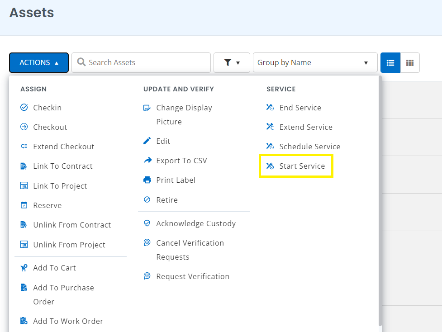Screen dimensions: 442x332
Task: Click the Acknowledge Custody shield icon
Action: (147, 223)
